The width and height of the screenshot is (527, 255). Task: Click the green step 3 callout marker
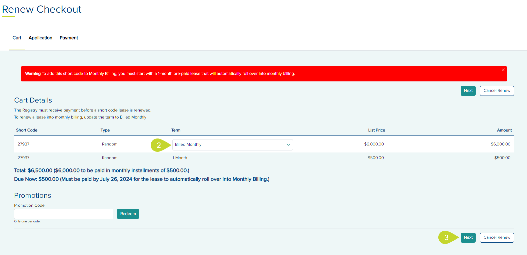click(447, 237)
